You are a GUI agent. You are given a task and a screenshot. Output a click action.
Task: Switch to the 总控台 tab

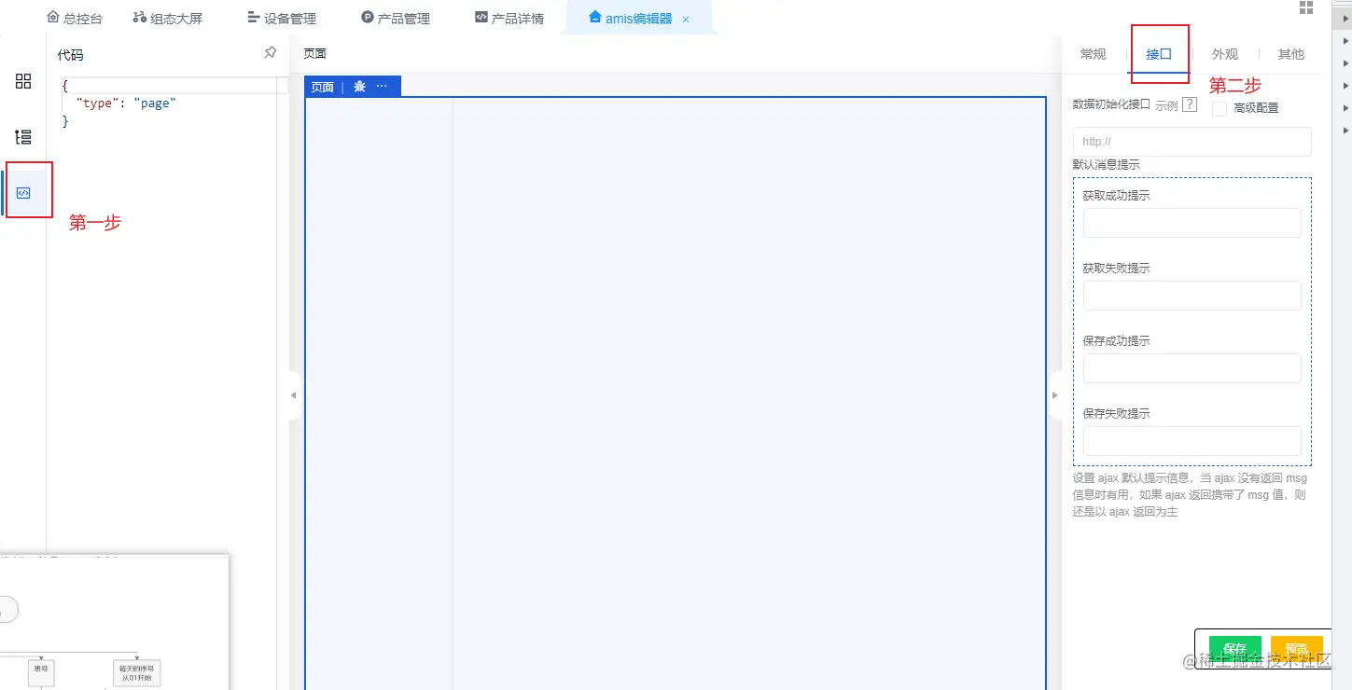(x=75, y=18)
